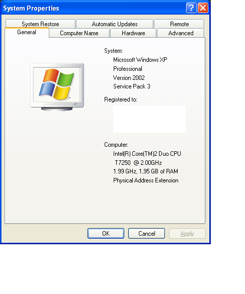Screen dimensions: 245x294
Task: Click the 'T7250 @ 2.00GHz' text
Action: (x=138, y=162)
